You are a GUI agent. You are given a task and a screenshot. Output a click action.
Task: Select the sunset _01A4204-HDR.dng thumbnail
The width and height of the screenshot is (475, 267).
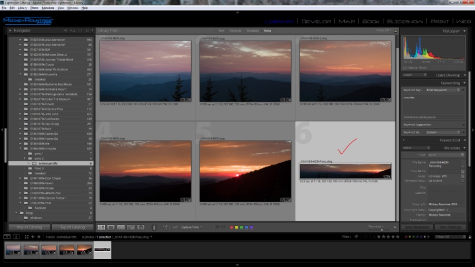click(x=245, y=171)
